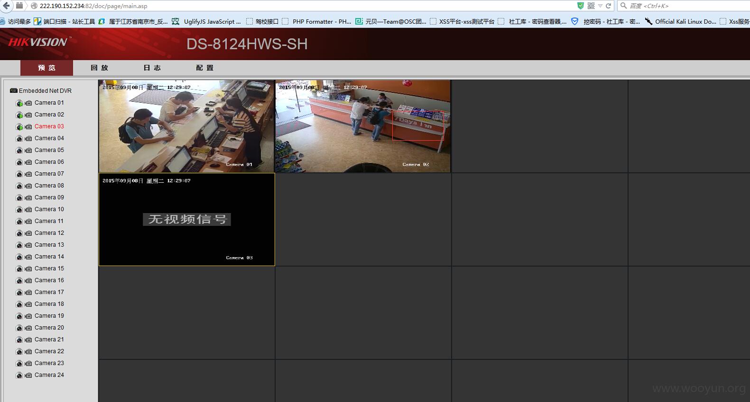Click the browser back arrow button

coord(6,6)
